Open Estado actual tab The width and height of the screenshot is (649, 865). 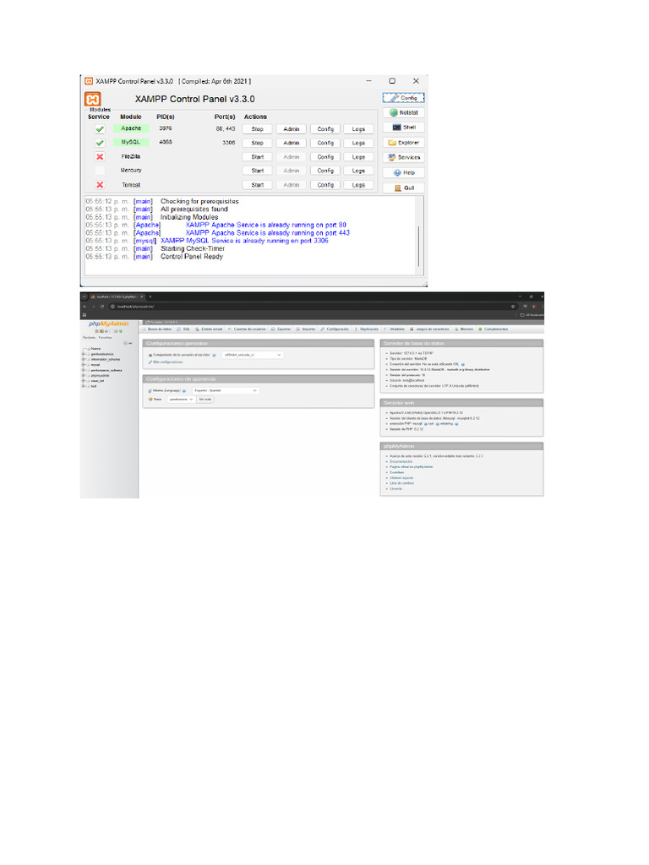point(209,329)
